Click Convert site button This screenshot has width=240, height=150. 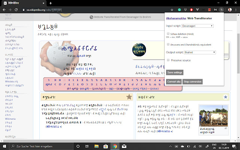(x=174, y=82)
